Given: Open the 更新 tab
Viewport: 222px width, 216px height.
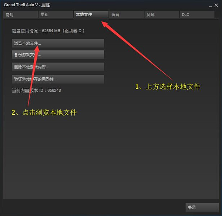Looking at the screenshot, I should click(56, 14).
